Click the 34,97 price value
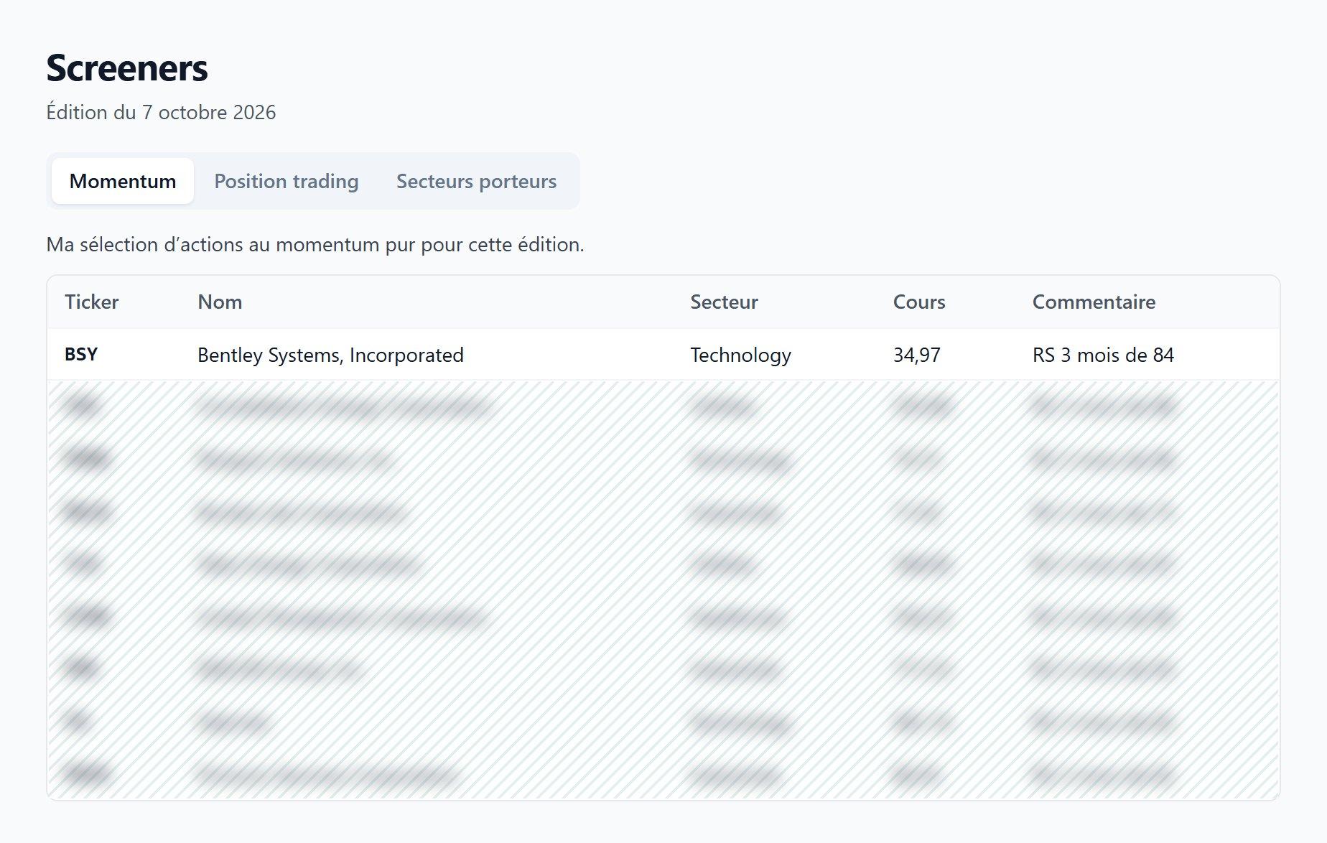 [916, 355]
